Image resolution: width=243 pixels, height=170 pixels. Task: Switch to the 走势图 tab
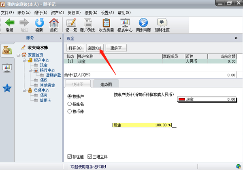pos(106,84)
